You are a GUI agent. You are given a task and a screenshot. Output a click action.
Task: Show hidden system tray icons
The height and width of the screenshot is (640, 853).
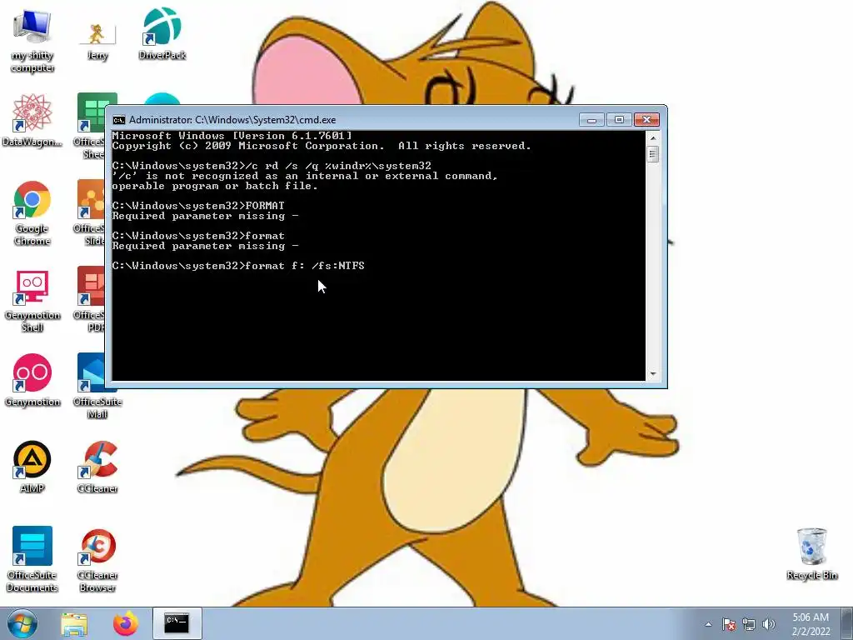pos(708,624)
